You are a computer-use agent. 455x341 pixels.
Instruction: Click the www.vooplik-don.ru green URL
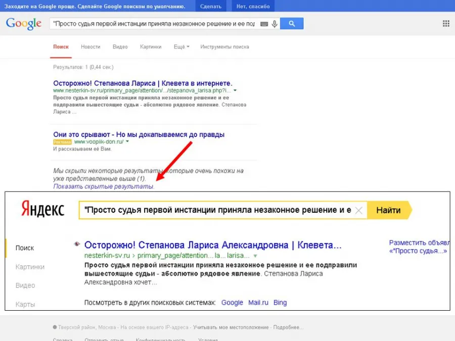(99, 141)
